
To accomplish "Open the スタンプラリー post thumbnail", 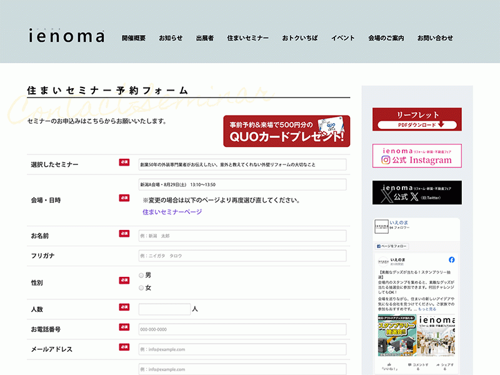I will (397, 335).
